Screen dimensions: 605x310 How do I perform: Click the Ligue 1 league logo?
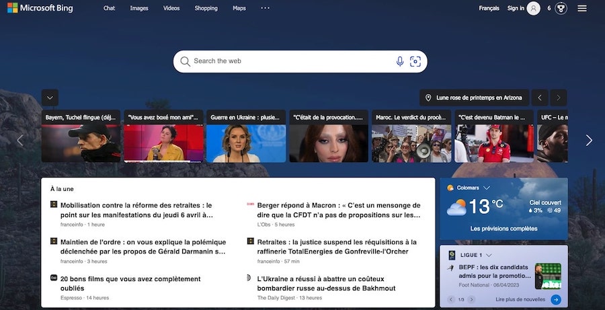(452, 255)
